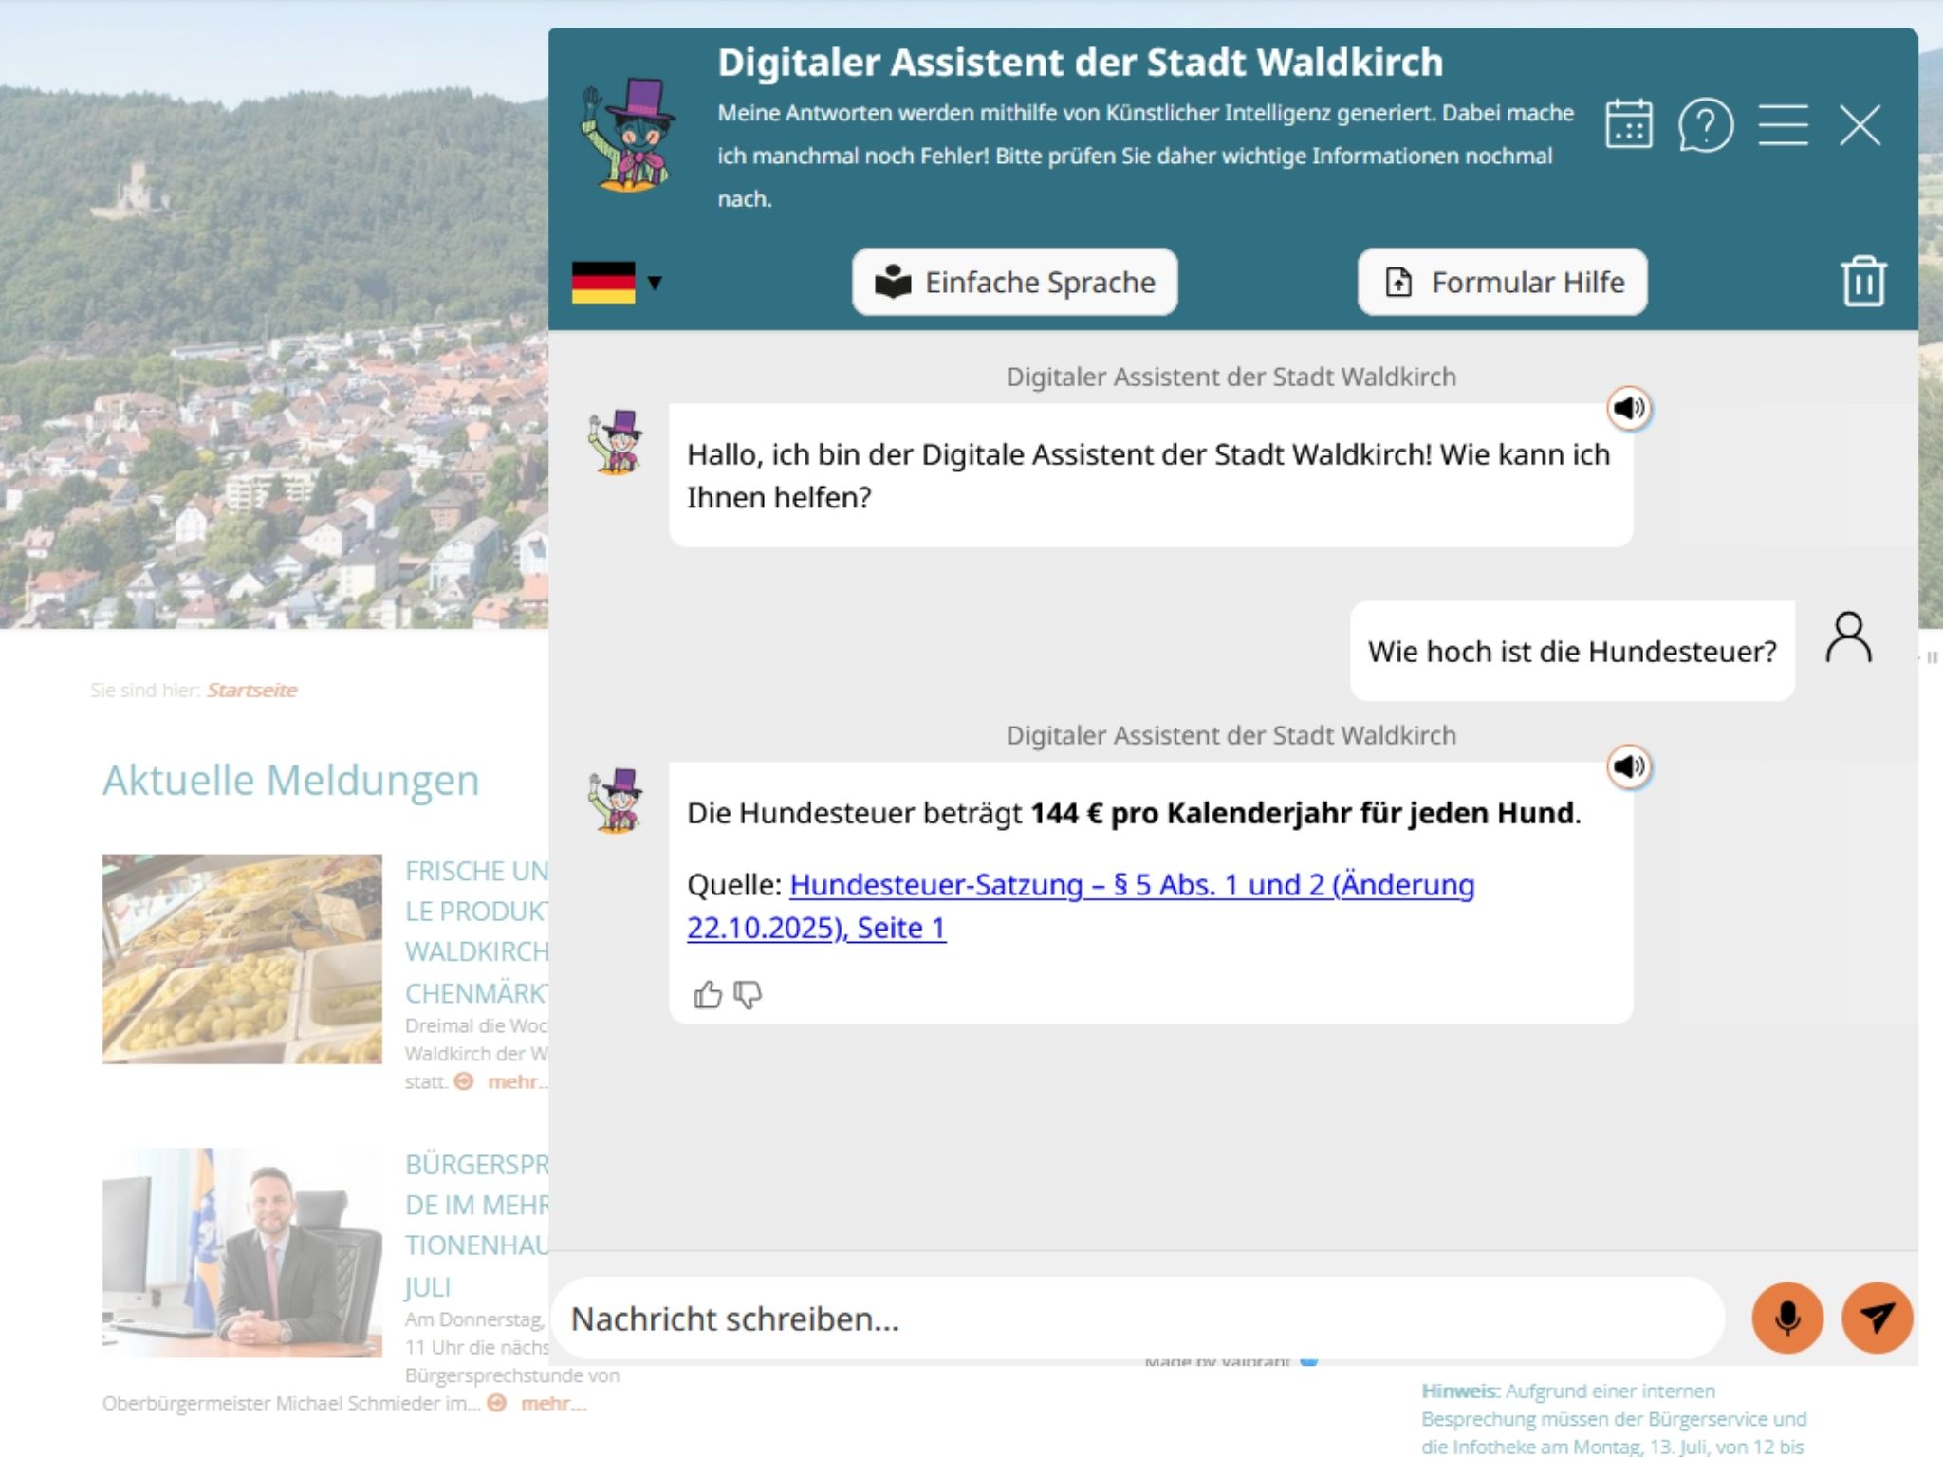The image size is (1943, 1457).
Task: Delete chat history with trash icon
Action: [1863, 281]
